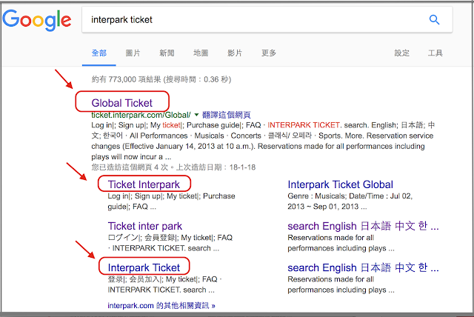Expand the arrow beside ticket.interpark.com/Global/
Viewport: 474px width, 317px height.
[x=196, y=115]
